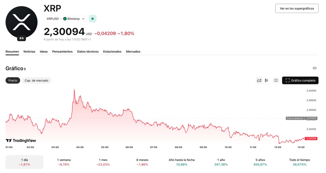Toggle the Precio view pill
This screenshot has height=173, width=326.
(x=13, y=80)
